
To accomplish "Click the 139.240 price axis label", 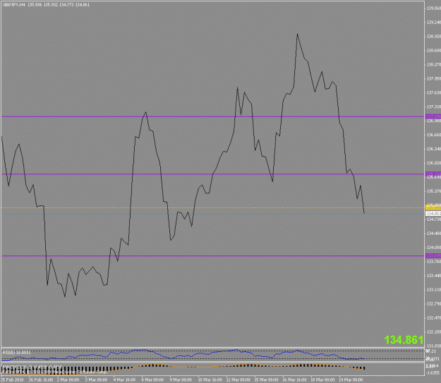I will point(434,22).
